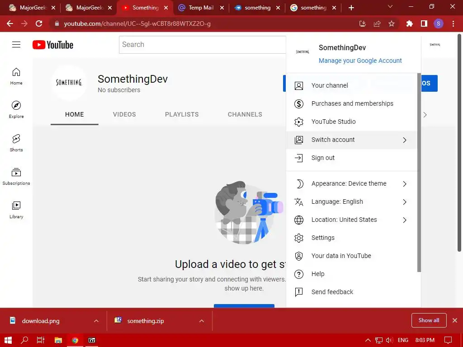This screenshot has height=347, width=463.
Task: Click the browser back arrow
Action: (x=10, y=23)
